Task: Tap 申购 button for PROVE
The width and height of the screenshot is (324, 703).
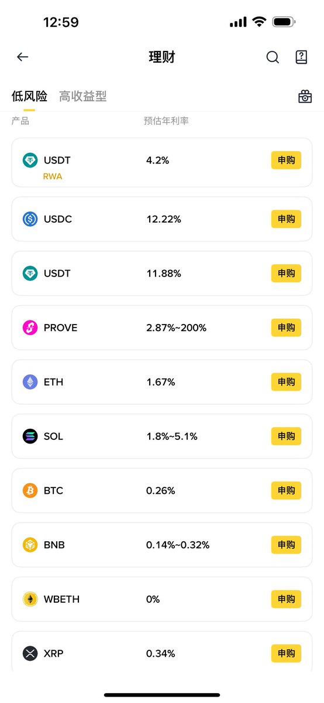Action: [x=286, y=327]
